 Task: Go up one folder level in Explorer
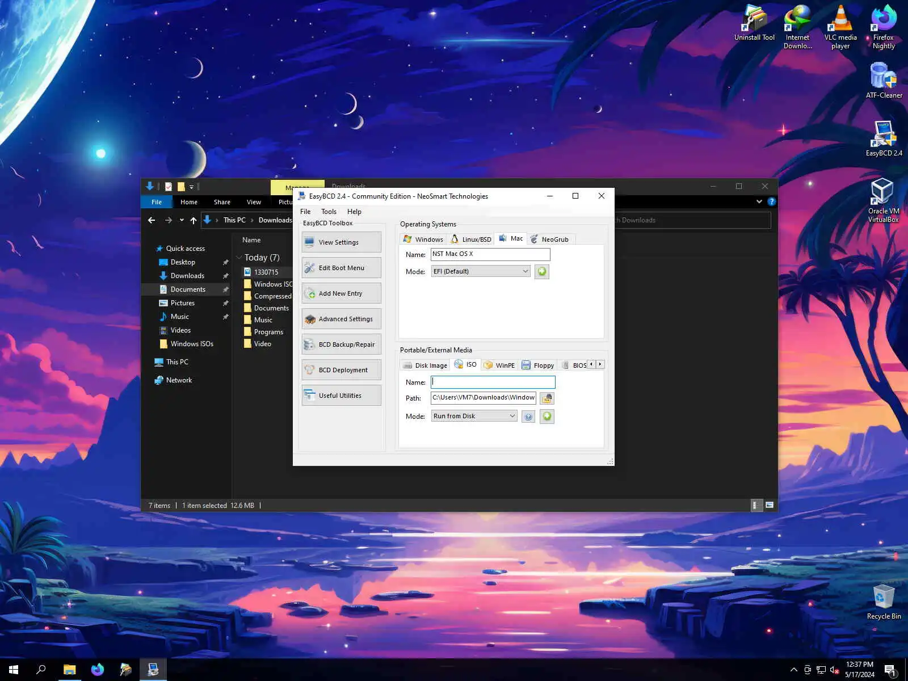(x=194, y=220)
